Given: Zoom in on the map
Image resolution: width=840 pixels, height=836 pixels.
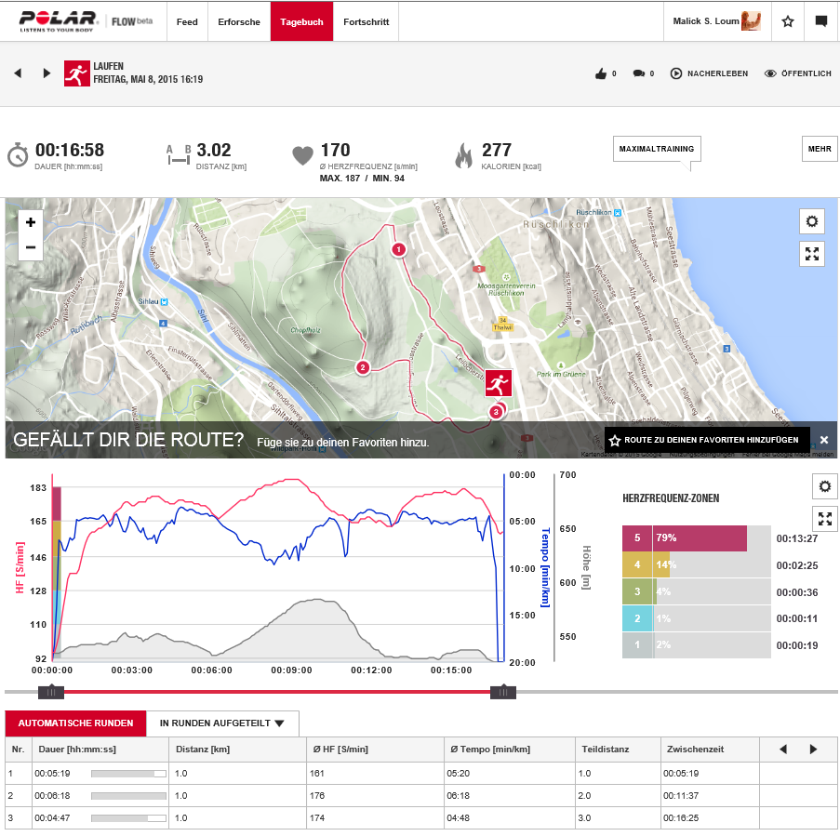Looking at the screenshot, I should click(31, 222).
